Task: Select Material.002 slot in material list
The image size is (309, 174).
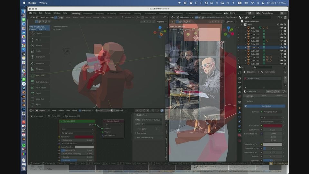Action: [263, 79]
